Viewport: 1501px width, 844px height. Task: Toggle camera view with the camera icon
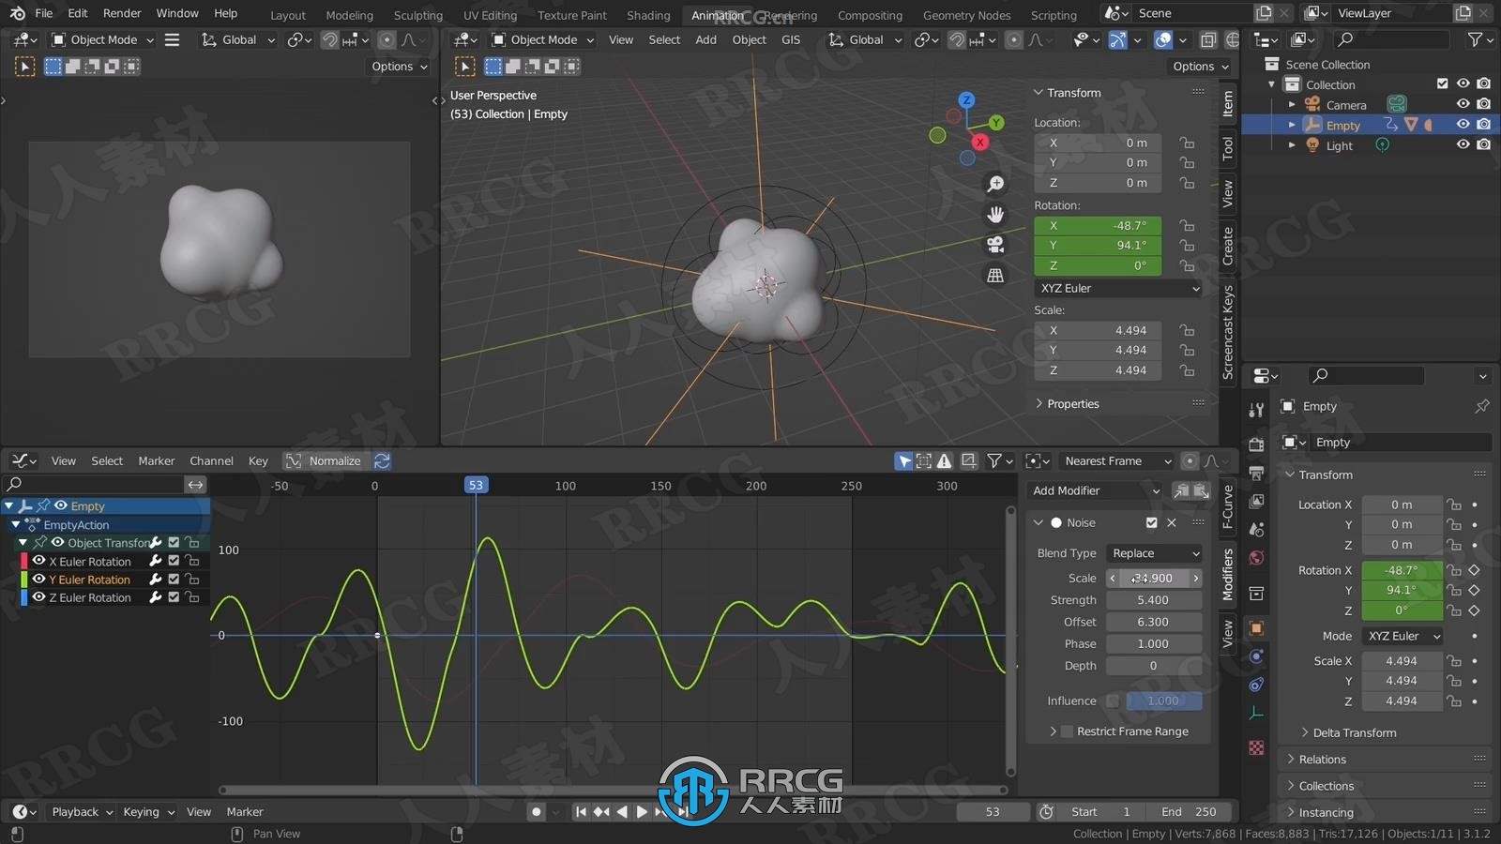pos(995,245)
